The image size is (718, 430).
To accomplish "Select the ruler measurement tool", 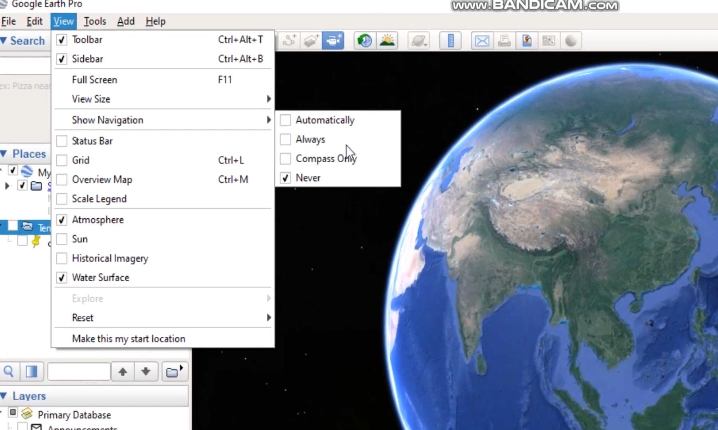I will click(x=450, y=41).
